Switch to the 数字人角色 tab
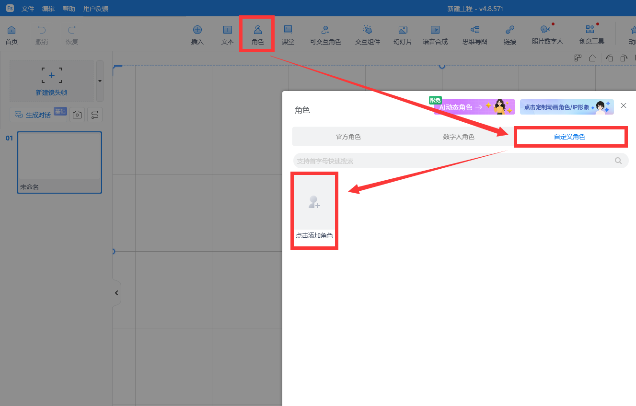This screenshot has height=406, width=636. pos(458,137)
